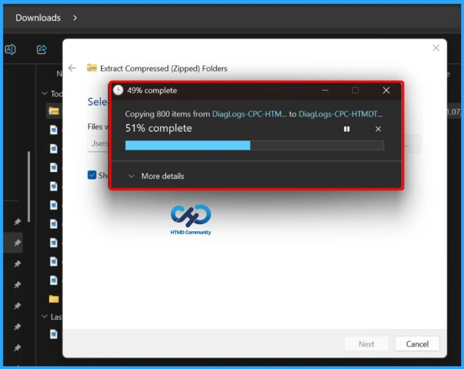This screenshot has height=369, width=464.
Task: Open the yellow folder in the file list
Action: (53, 299)
